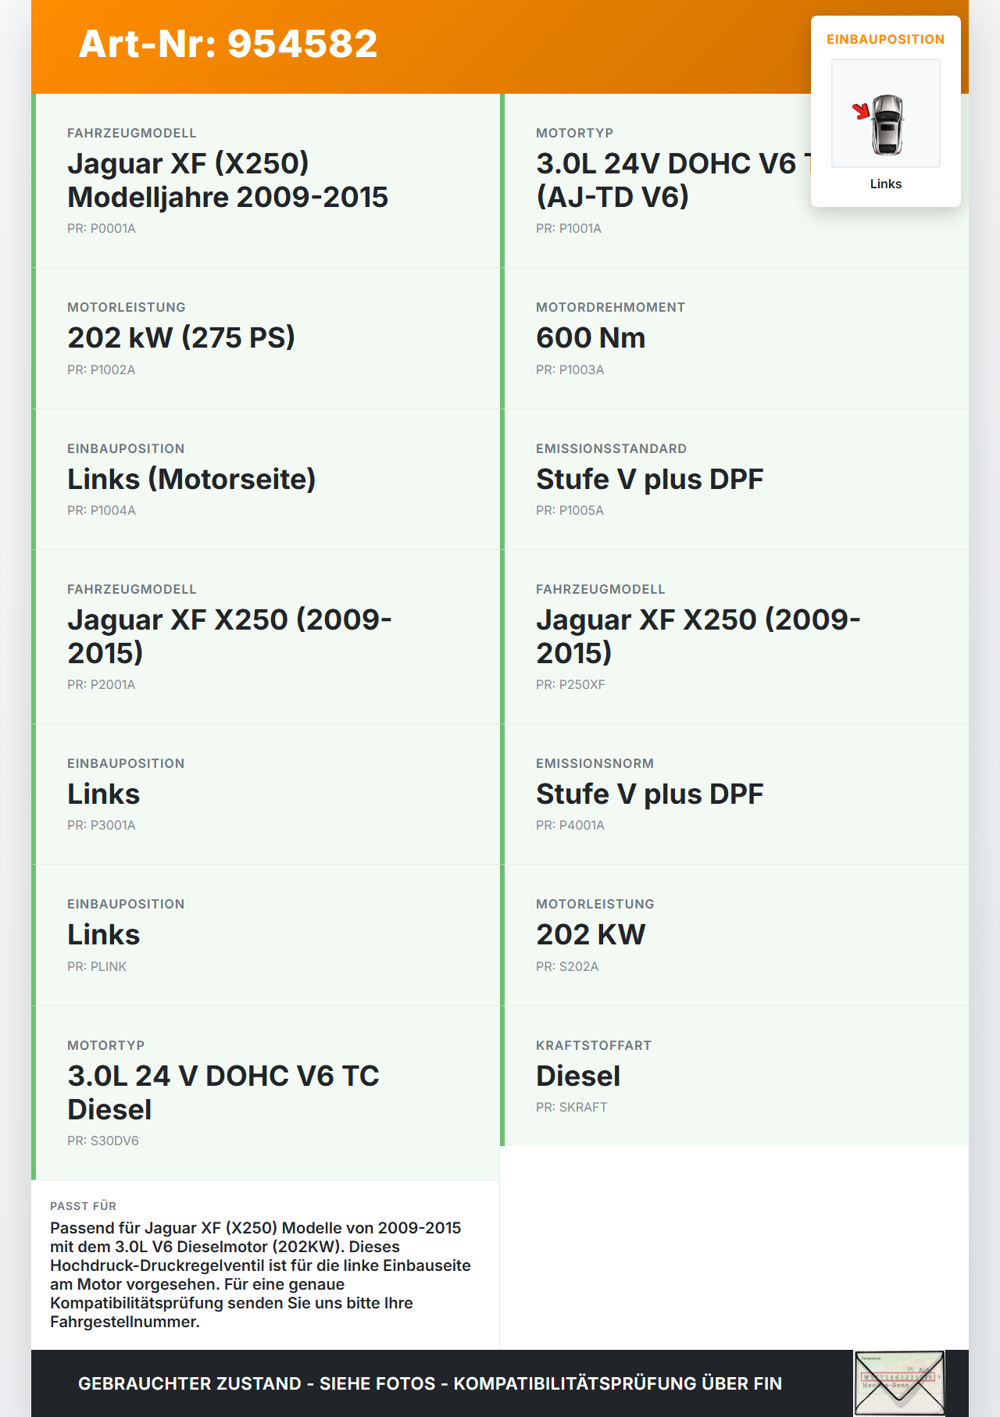Select the 202 KW Motorleistung value
Screen dimensions: 1000x1417
(x=591, y=934)
